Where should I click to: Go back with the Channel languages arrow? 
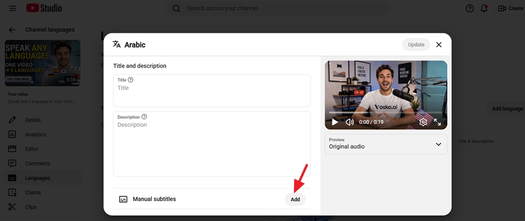(12, 30)
